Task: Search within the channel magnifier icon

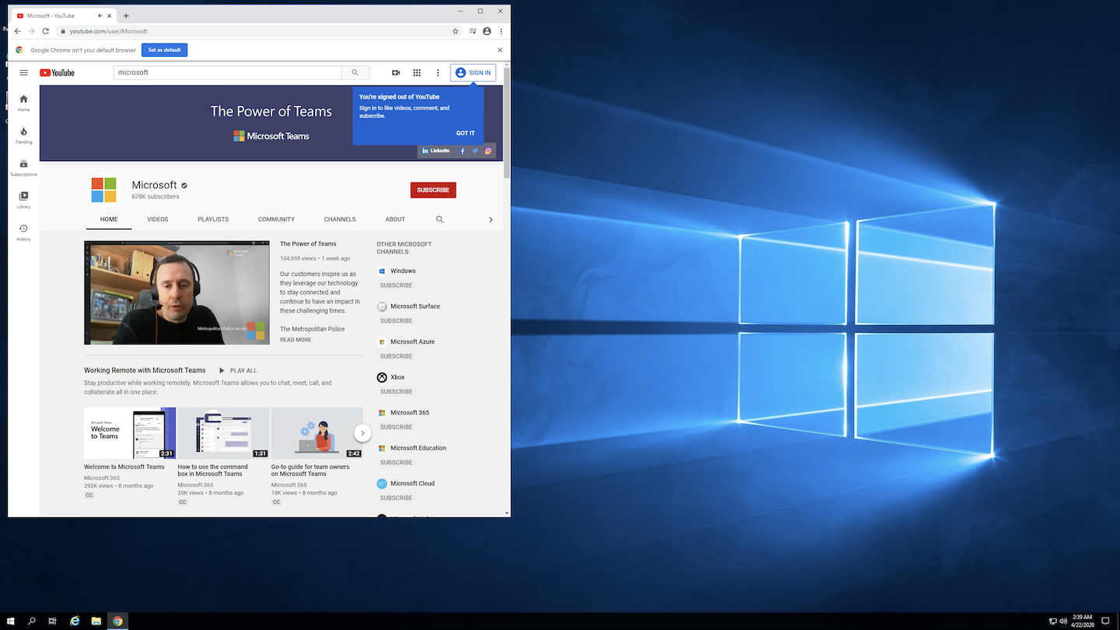Action: tap(439, 219)
